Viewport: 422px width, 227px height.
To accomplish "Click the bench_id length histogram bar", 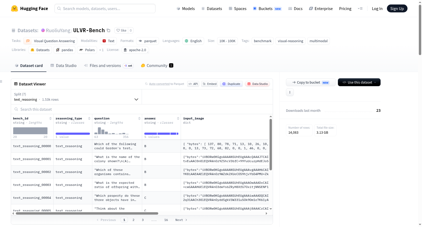I will click(30, 131).
